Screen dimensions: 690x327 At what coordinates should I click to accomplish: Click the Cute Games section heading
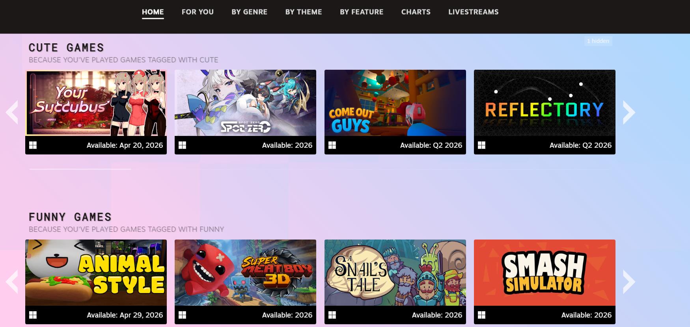(66, 48)
